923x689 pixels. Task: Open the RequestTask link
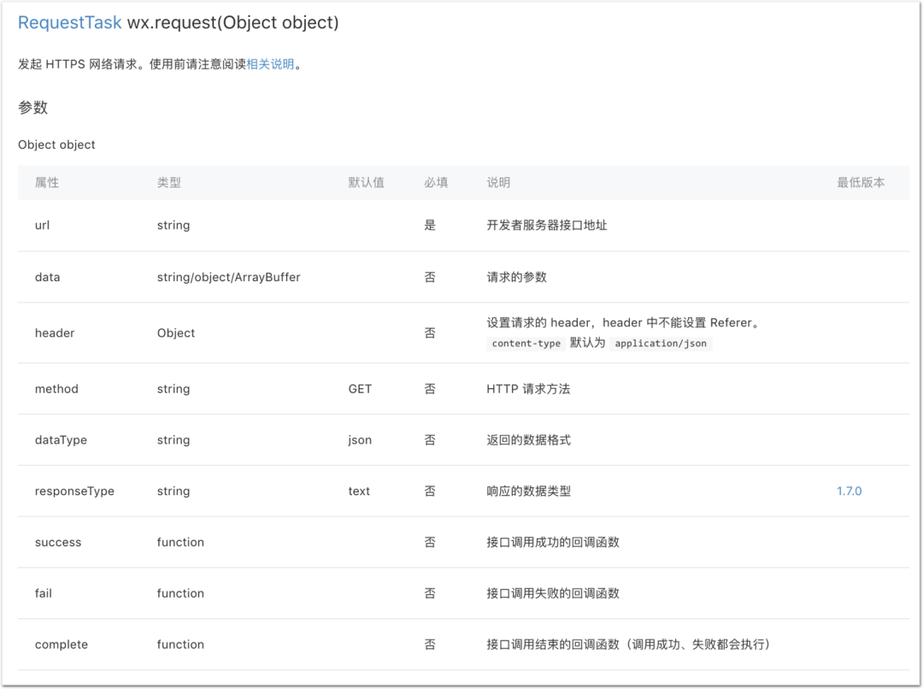69,22
